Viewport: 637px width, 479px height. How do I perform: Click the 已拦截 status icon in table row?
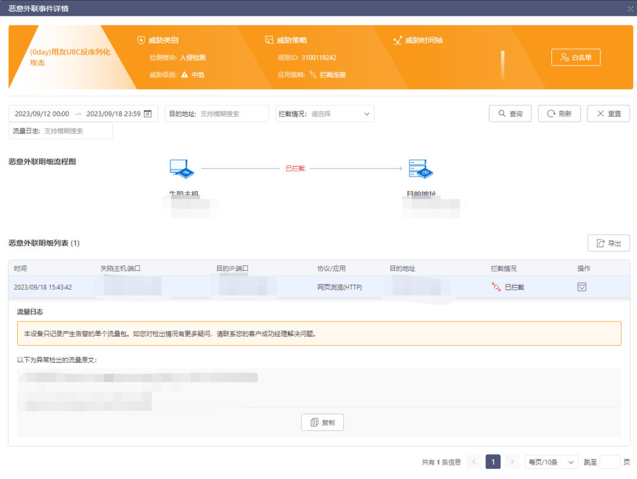(496, 287)
